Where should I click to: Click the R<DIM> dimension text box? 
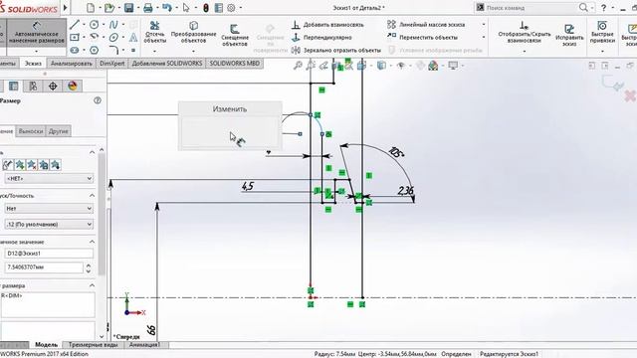tap(48, 305)
